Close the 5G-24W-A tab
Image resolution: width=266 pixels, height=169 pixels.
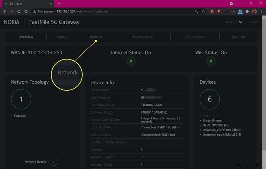pos(51,4)
